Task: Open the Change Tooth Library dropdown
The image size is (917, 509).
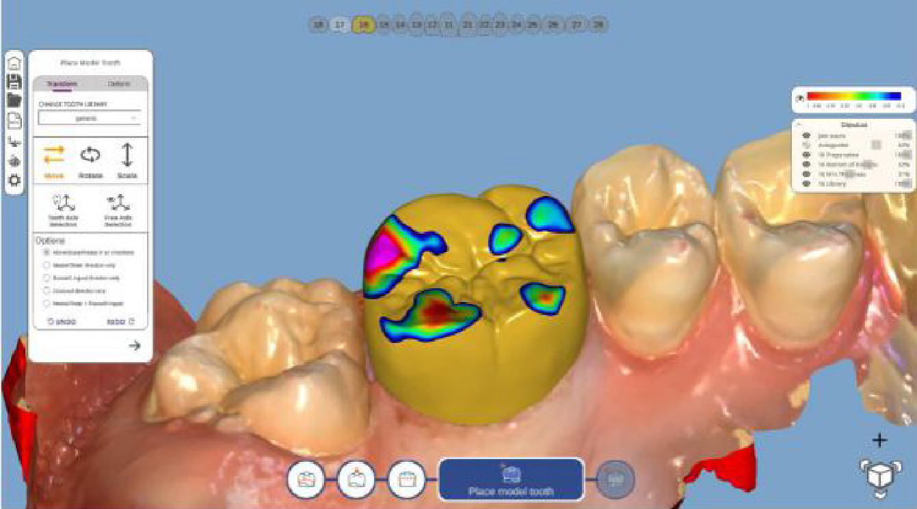Action: point(90,118)
